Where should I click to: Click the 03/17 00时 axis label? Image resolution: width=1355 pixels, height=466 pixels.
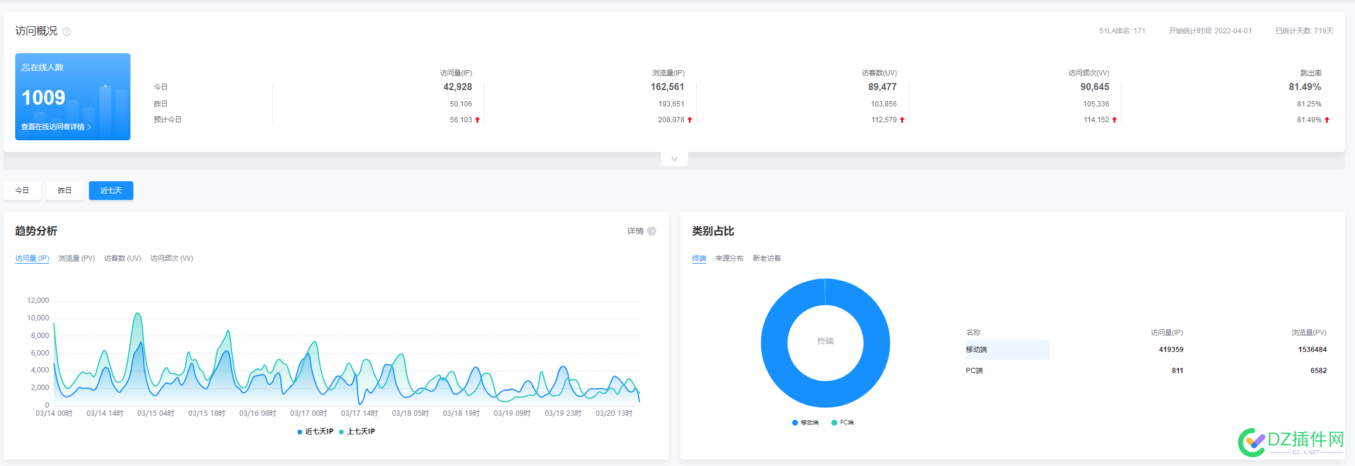click(308, 413)
